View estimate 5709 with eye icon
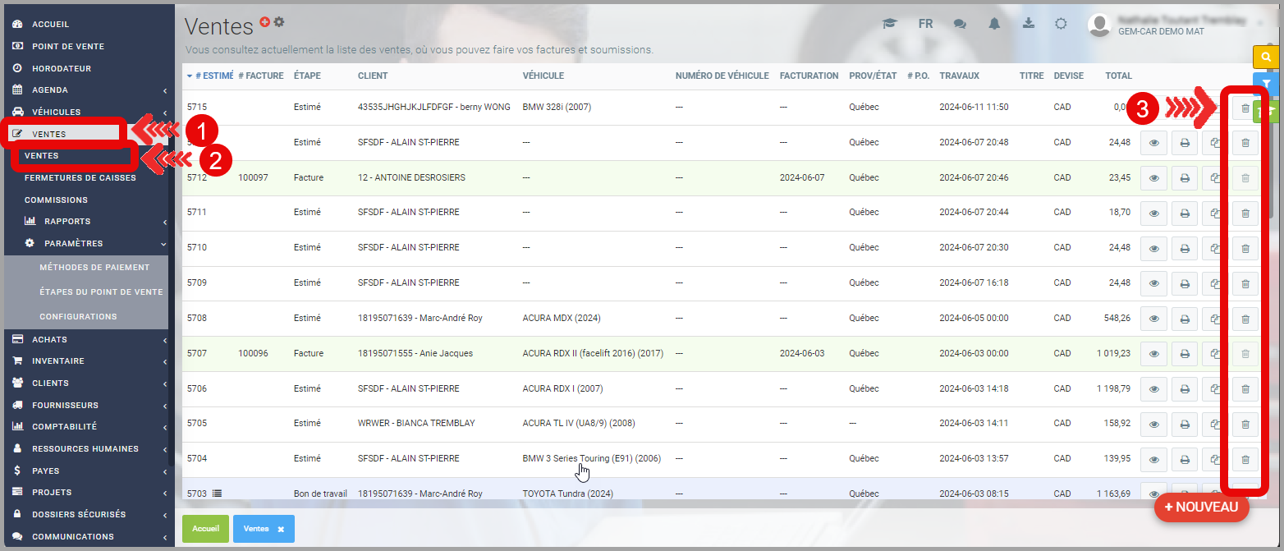Image resolution: width=1284 pixels, height=551 pixels. [1153, 283]
